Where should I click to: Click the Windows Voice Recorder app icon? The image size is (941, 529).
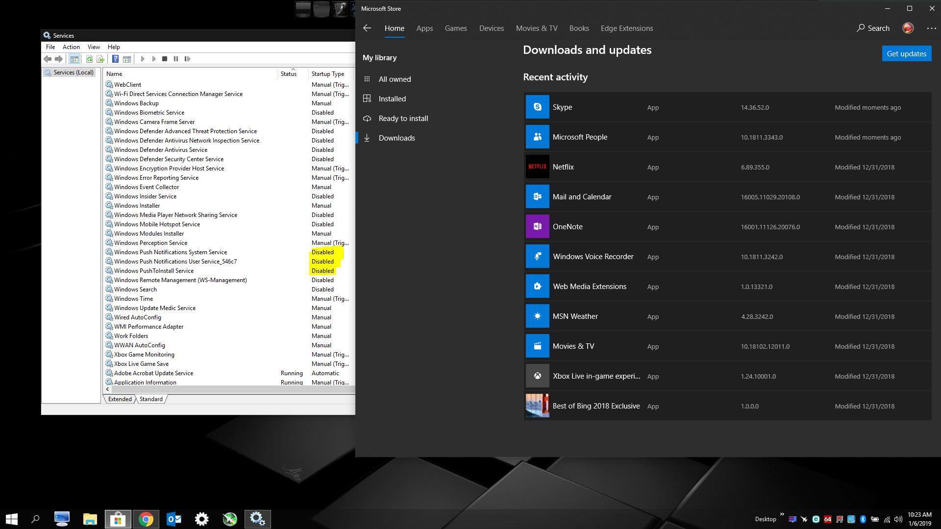[x=538, y=257]
